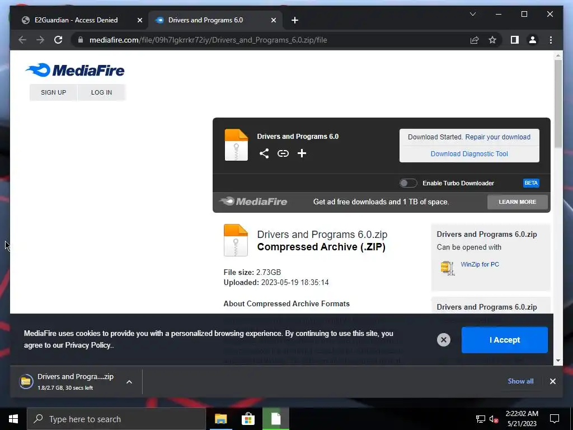Open the tab search chevron
573x430 pixels.
click(472, 14)
